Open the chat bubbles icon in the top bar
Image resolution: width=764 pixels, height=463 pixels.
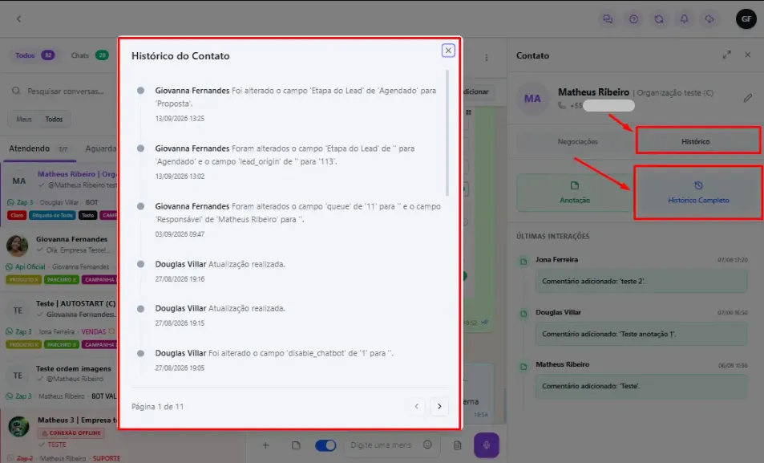pos(608,19)
